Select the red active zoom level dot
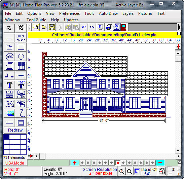 point(118,163)
